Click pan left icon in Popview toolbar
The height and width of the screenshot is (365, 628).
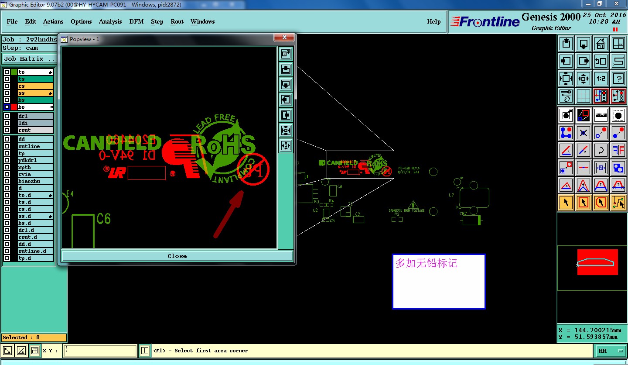[286, 100]
